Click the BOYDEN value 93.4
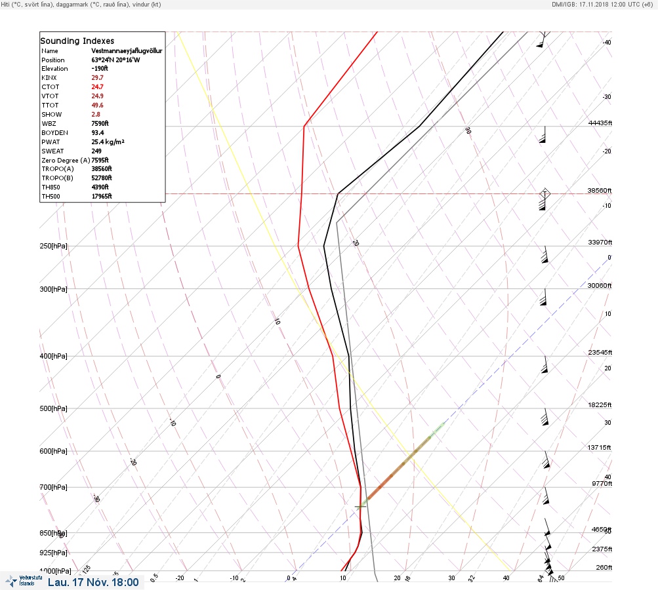Screen dimensions: 658x590 [98, 132]
